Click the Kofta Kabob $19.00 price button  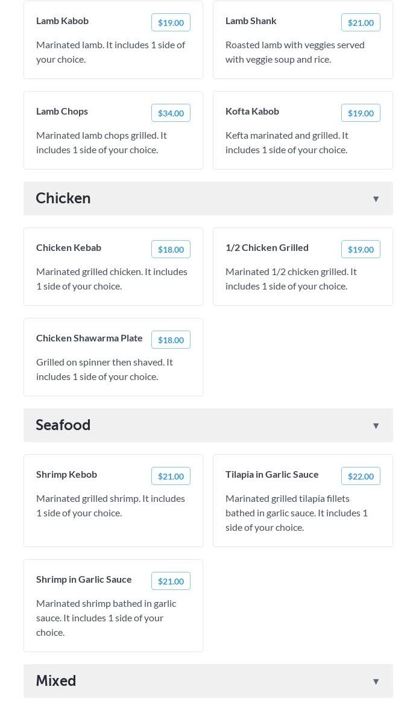[361, 113]
